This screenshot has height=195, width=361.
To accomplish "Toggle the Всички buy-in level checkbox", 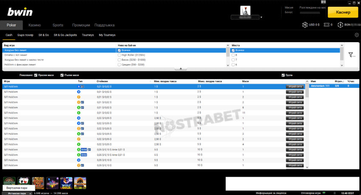I will point(119,51).
